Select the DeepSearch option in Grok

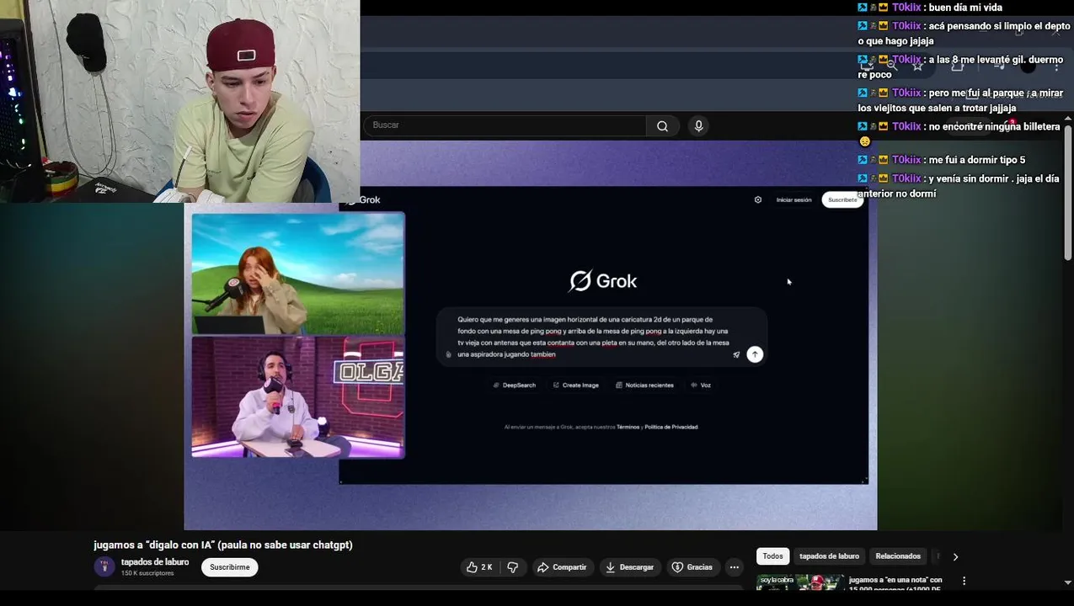pyautogui.click(x=514, y=385)
